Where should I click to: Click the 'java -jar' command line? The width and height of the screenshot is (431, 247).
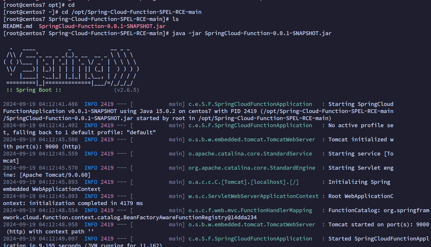(252, 33)
